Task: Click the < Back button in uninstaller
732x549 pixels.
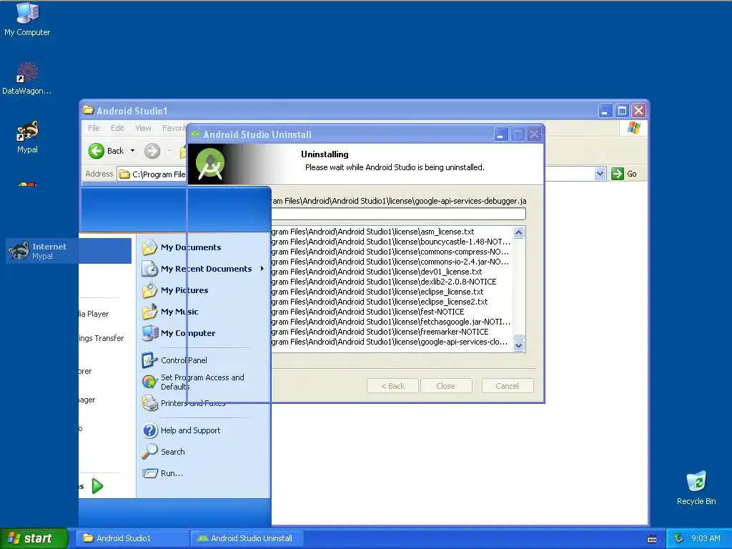Action: point(392,385)
